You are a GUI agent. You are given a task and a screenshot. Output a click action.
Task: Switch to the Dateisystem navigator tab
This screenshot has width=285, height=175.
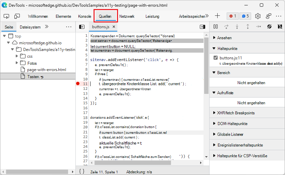click(30, 27)
